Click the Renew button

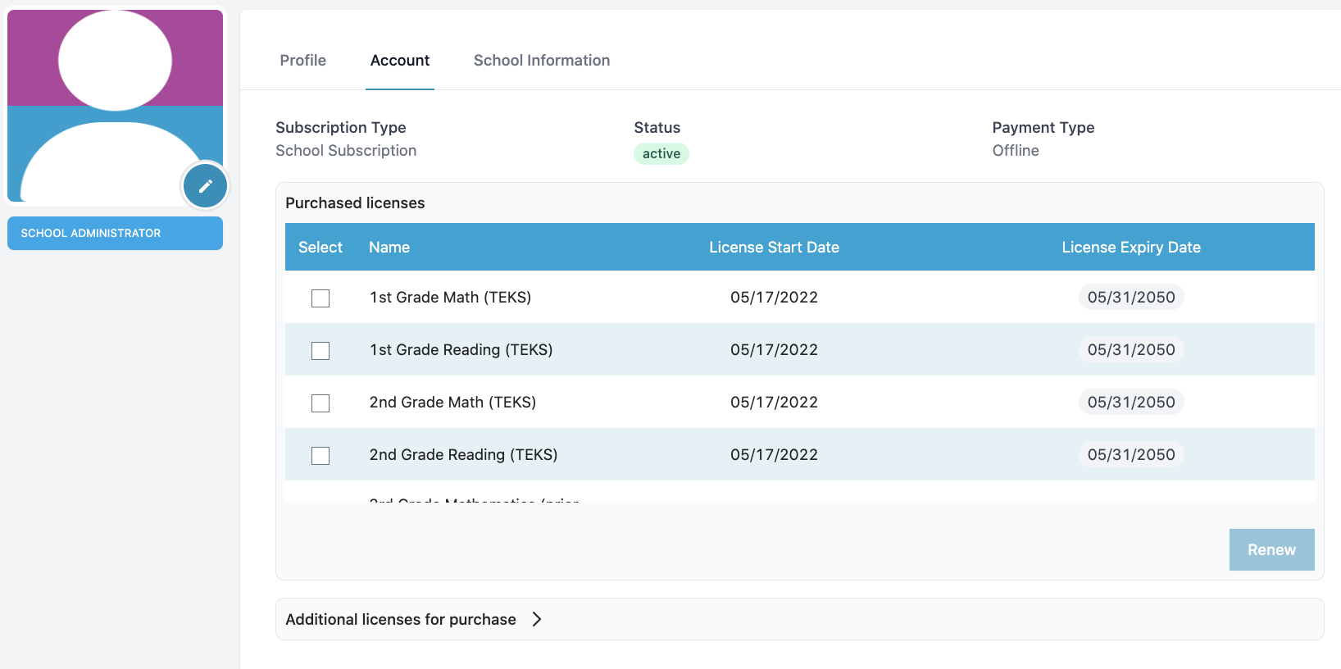(1271, 549)
